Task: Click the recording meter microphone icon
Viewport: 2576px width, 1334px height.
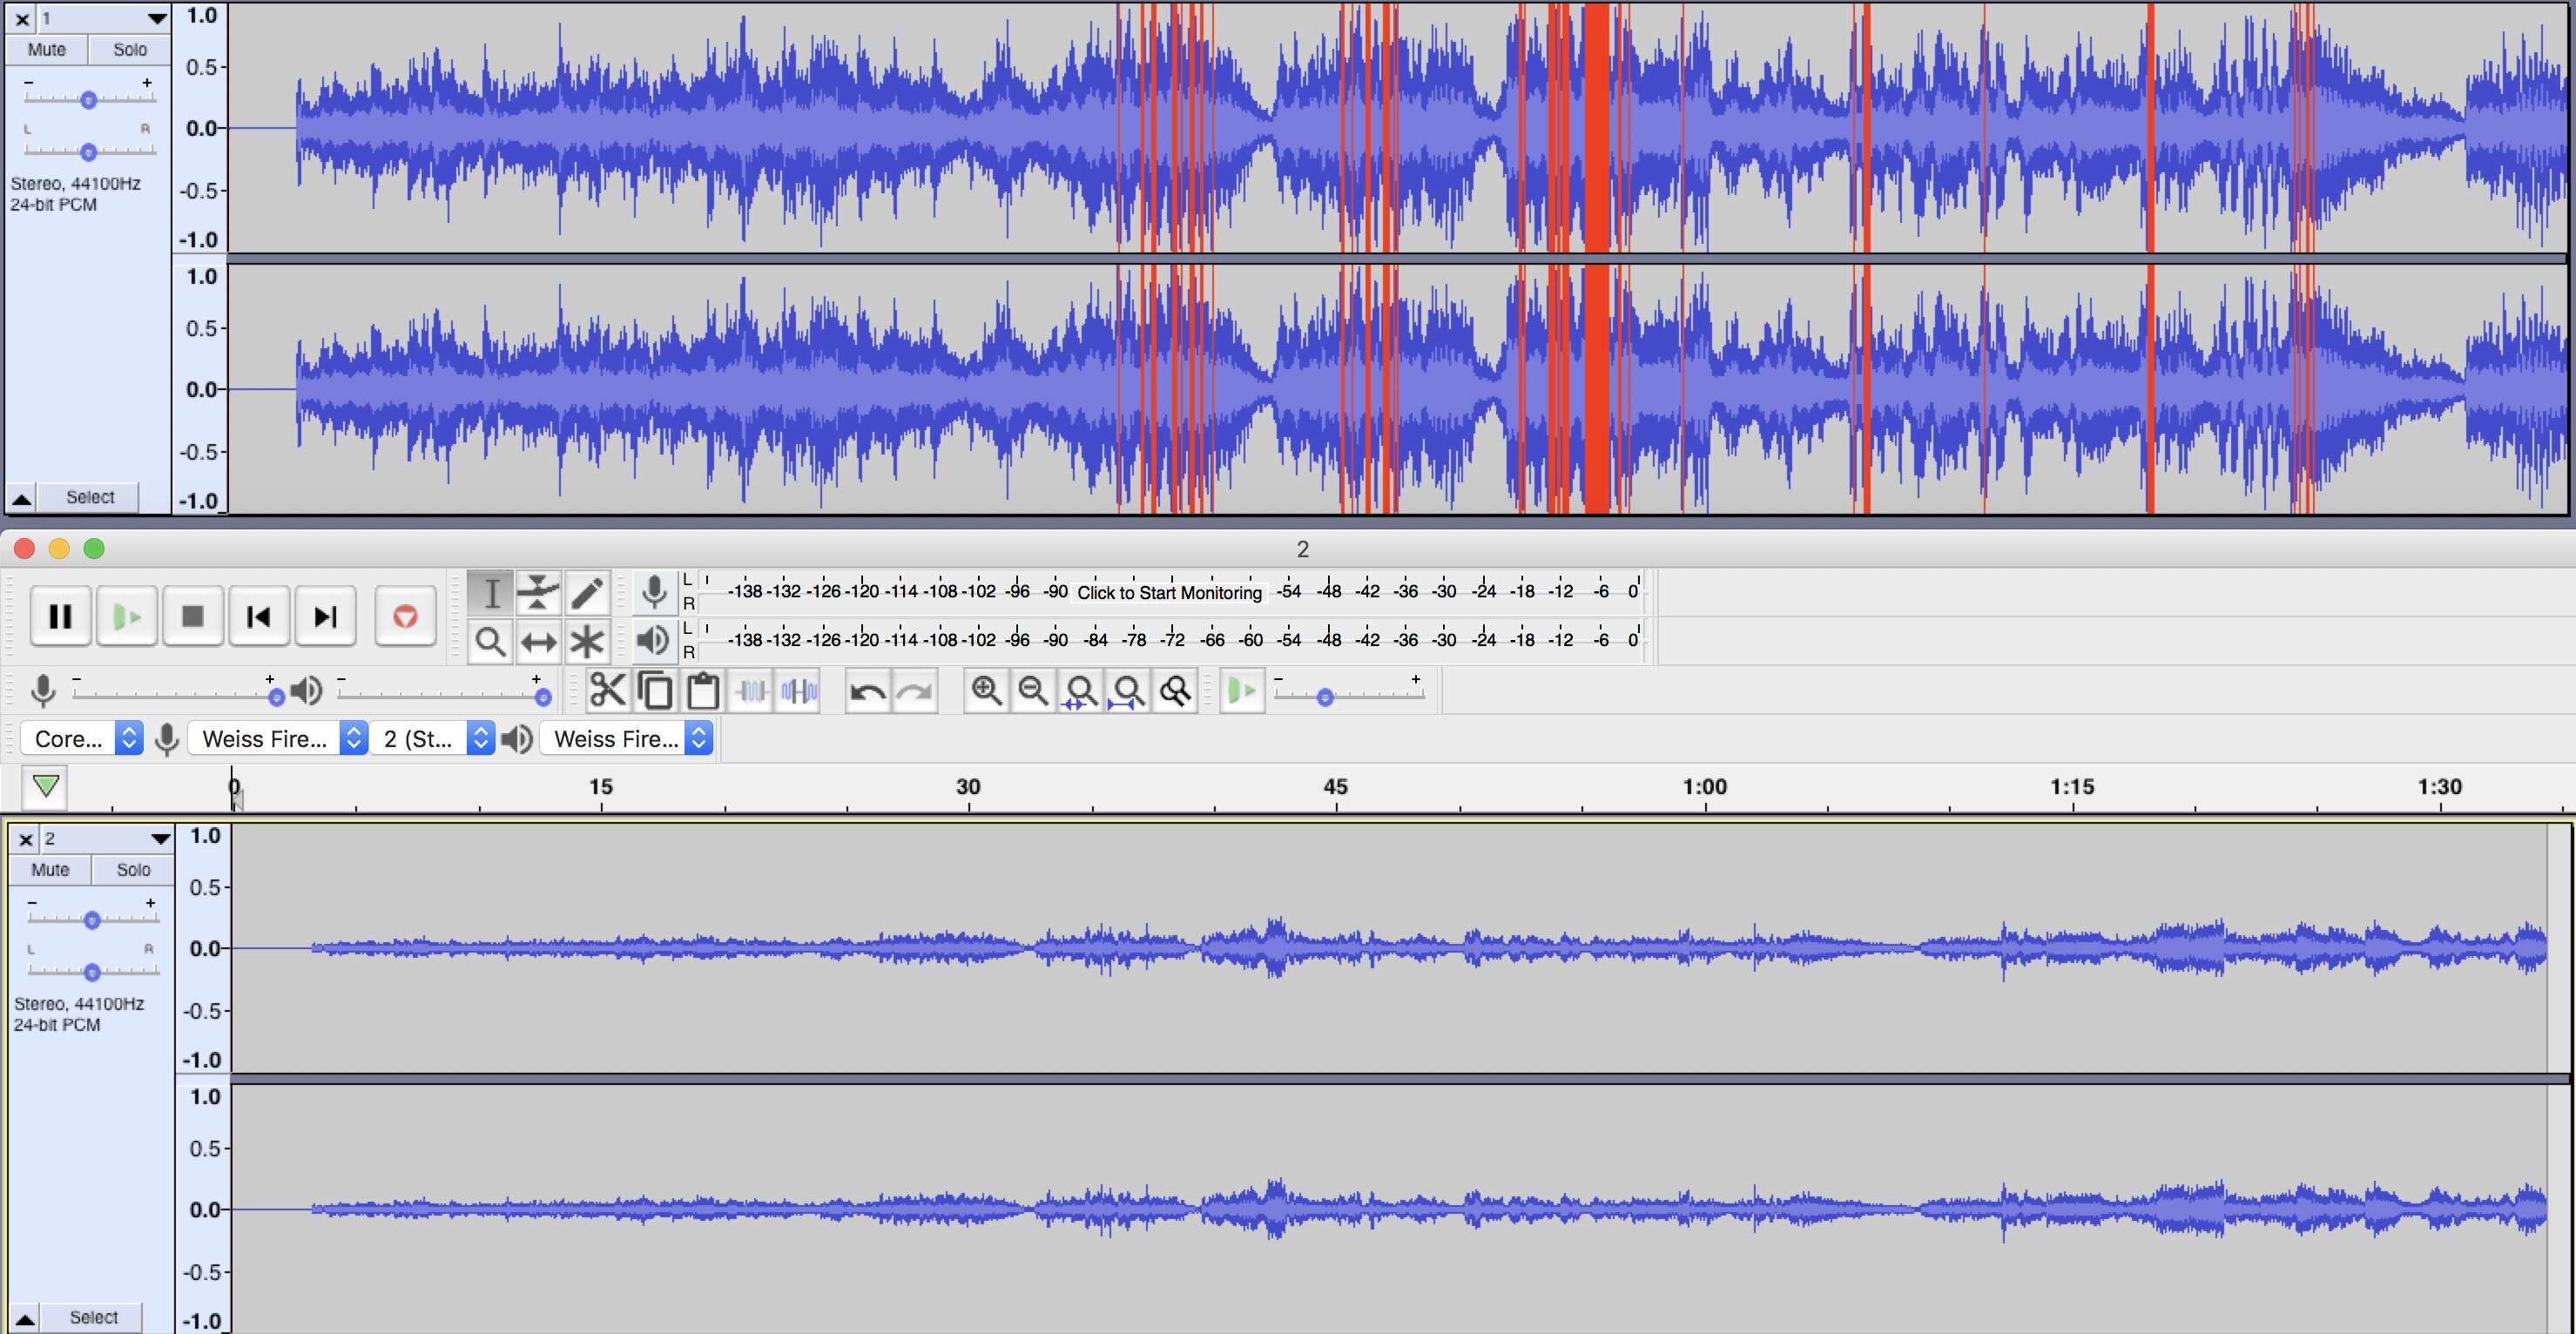Action: (x=655, y=592)
